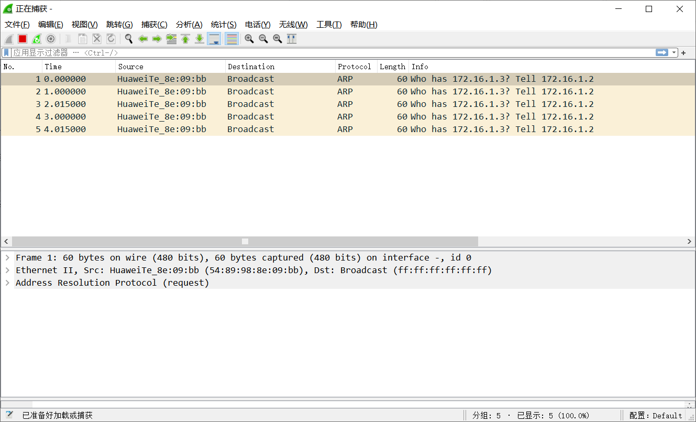Open the 文件(F) menu
This screenshot has width=696, height=422.
click(x=17, y=25)
